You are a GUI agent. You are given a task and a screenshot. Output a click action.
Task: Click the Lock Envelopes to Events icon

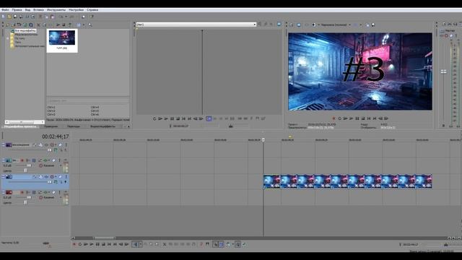click(237, 244)
